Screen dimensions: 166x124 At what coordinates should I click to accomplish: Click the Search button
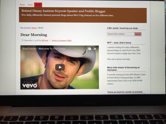pyautogui.click(x=138, y=34)
